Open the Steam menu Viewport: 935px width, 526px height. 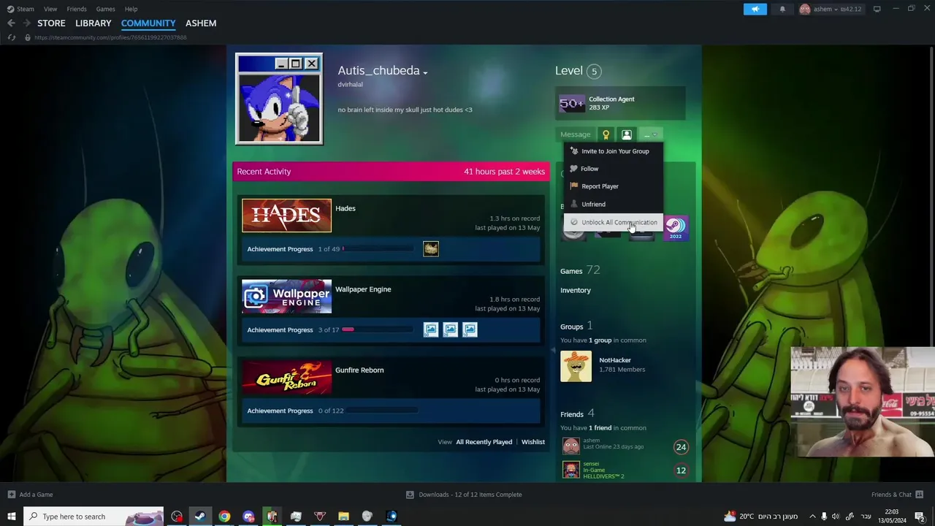[x=20, y=9]
